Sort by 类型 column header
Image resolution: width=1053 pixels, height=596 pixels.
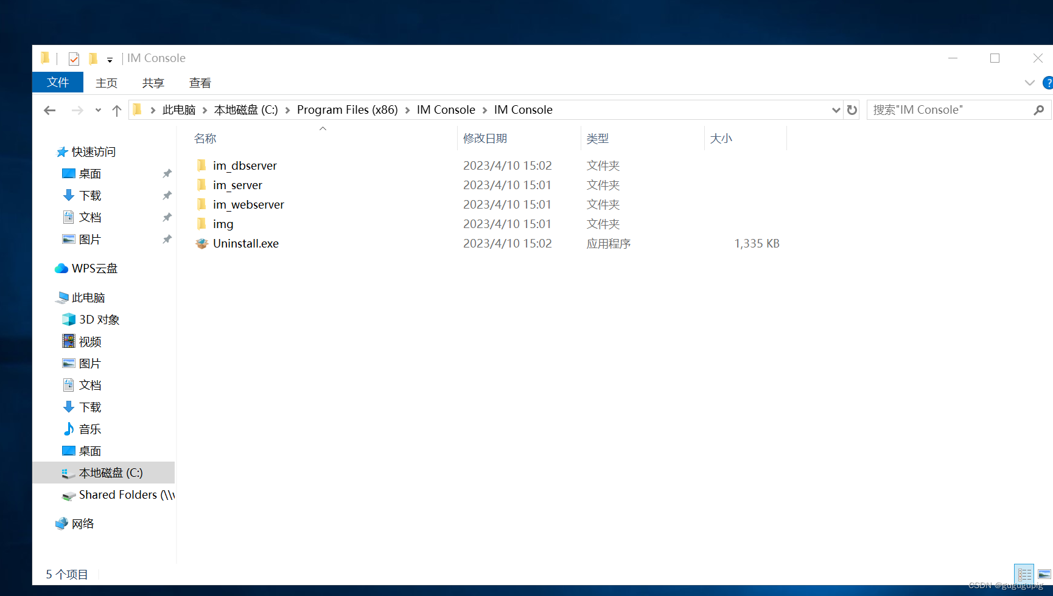(x=598, y=138)
